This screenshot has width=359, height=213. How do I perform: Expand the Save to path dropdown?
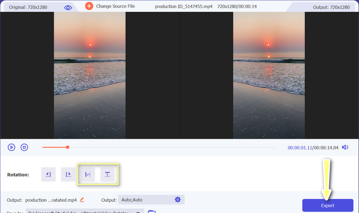[137, 211]
